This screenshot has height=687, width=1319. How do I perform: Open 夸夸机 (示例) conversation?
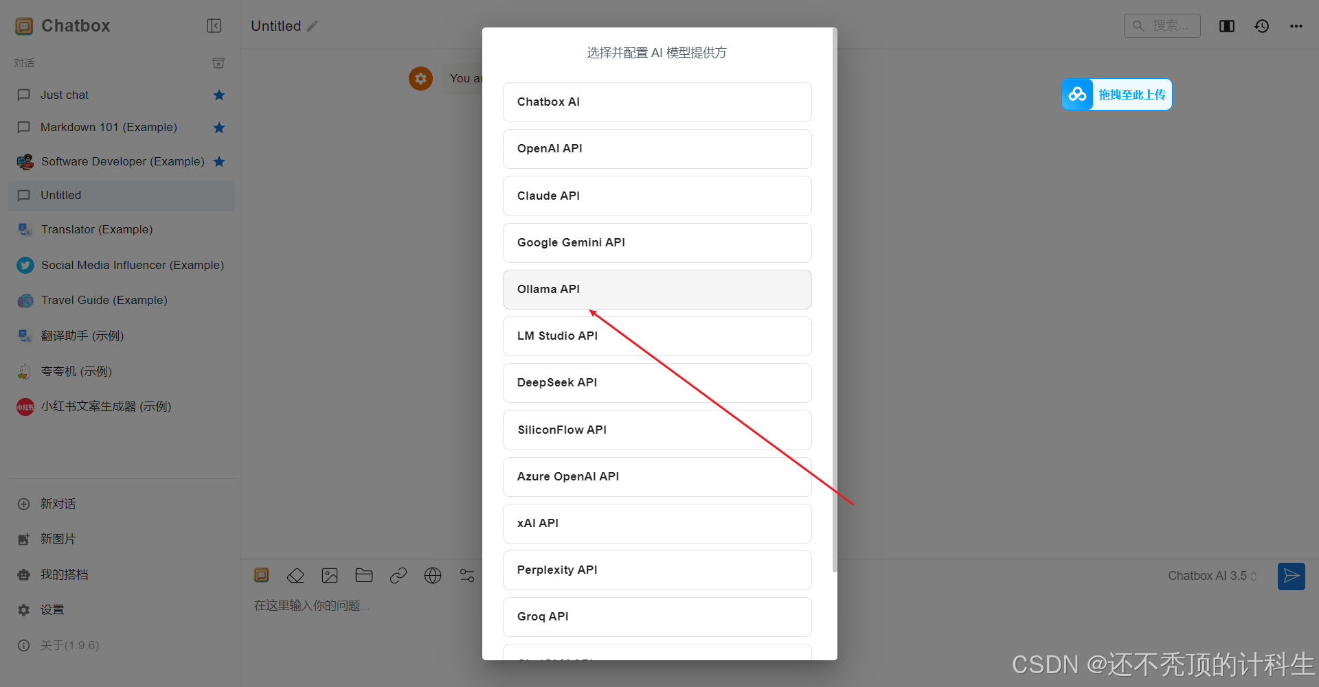(122, 371)
